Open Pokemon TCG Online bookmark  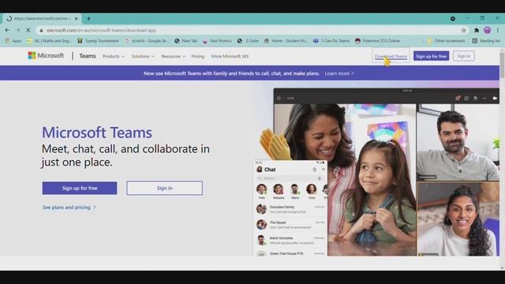[x=377, y=41]
